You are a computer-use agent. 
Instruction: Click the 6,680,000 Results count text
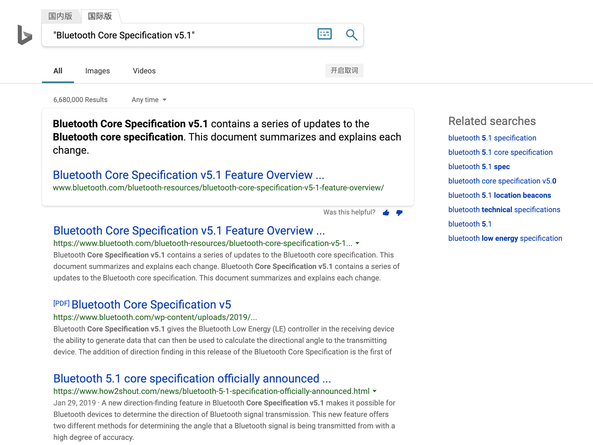tap(80, 100)
